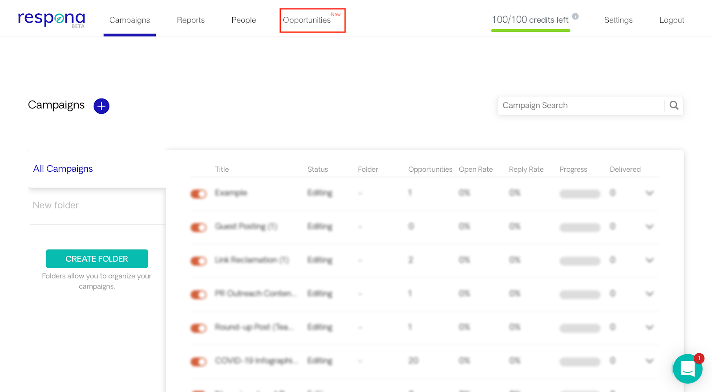Viewport: 712px width, 392px height.
Task: Toggle the Round-up Post campaign switch
Action: (x=199, y=328)
